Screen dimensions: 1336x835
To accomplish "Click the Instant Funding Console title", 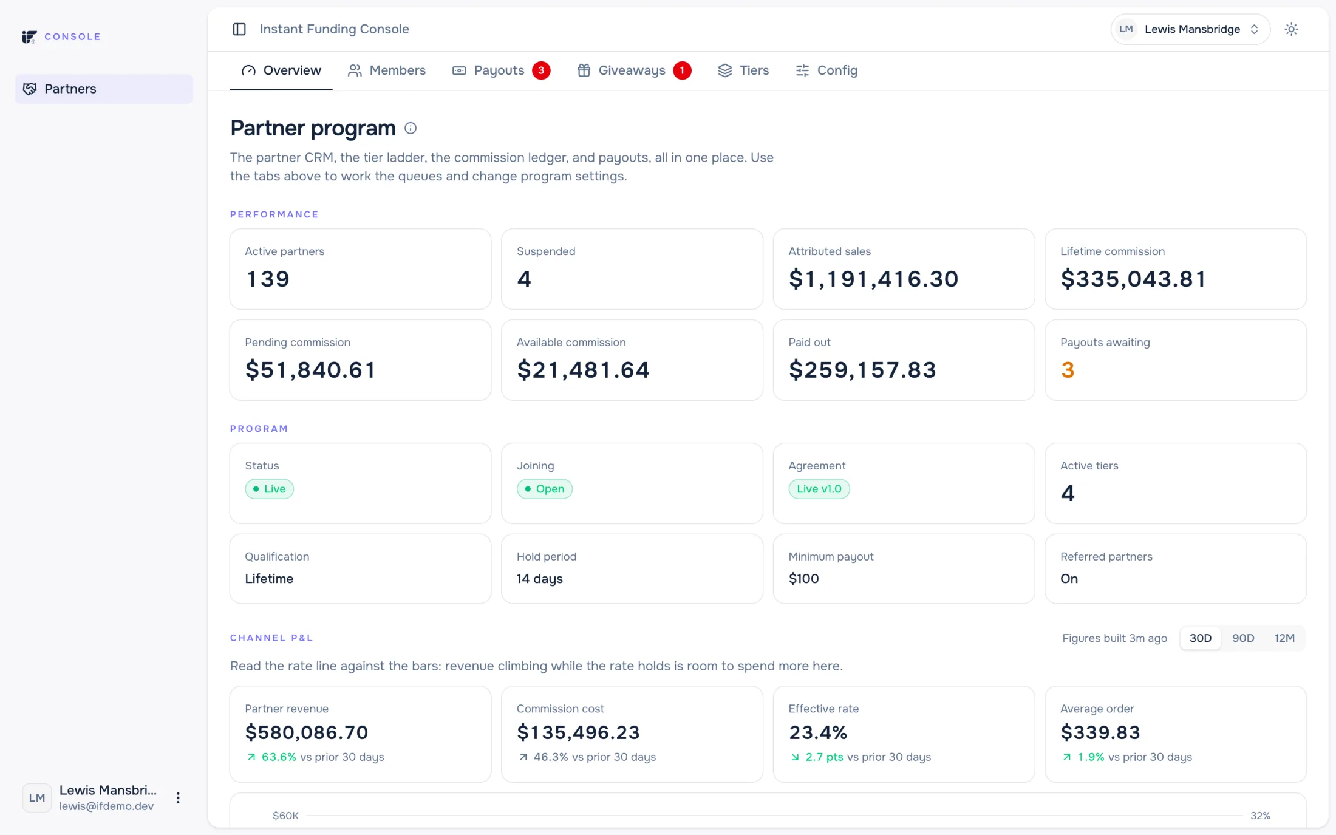I will point(334,29).
